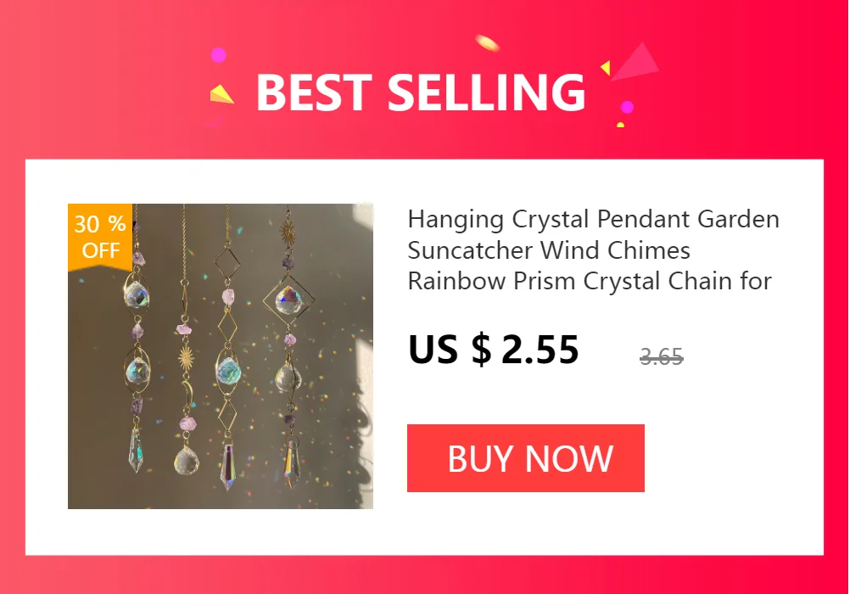Click the 30 % OFF discount badge

point(100,237)
